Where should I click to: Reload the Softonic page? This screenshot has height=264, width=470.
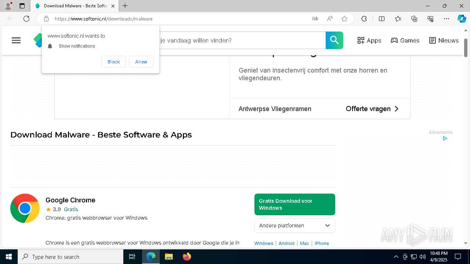point(26,19)
